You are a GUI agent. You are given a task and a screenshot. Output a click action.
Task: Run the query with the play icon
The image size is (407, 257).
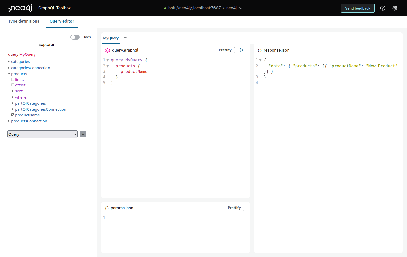click(242, 50)
